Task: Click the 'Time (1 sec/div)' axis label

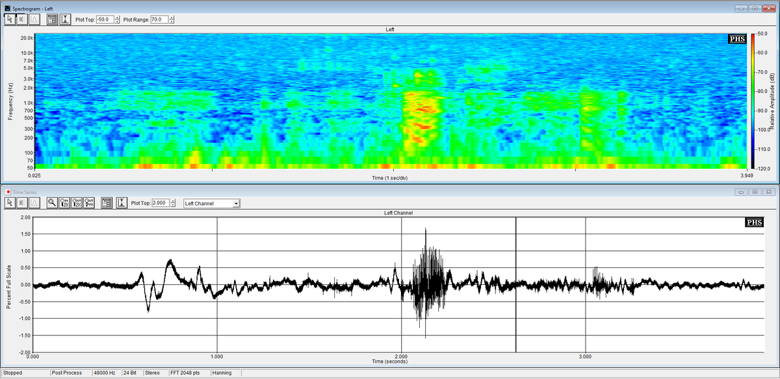Action: [x=389, y=177]
